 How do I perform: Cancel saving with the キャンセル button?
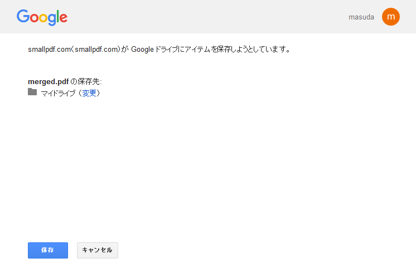click(98, 250)
